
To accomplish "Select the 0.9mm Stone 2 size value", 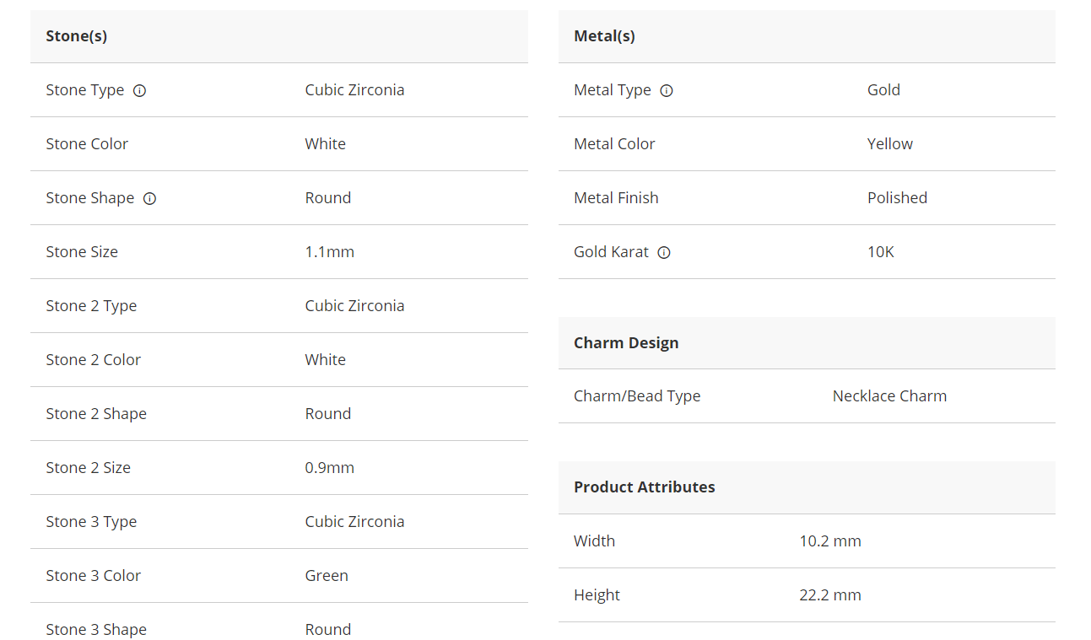I will 329,468.
